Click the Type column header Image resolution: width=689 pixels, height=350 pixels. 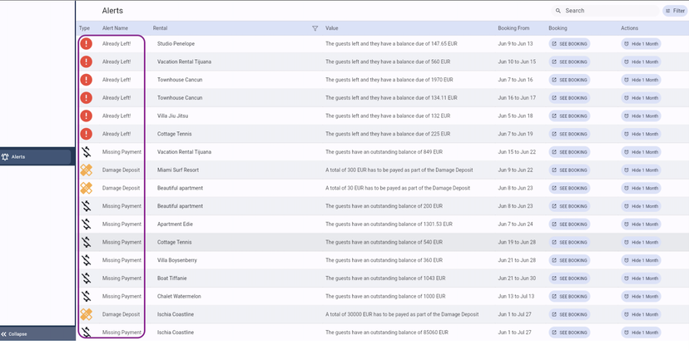pos(84,28)
